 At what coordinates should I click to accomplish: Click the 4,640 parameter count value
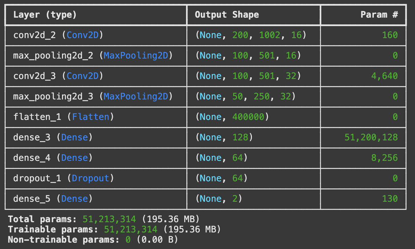pos(384,76)
